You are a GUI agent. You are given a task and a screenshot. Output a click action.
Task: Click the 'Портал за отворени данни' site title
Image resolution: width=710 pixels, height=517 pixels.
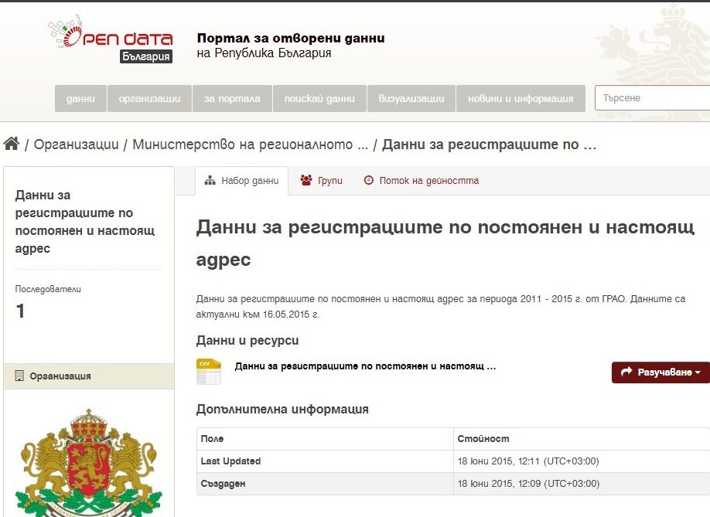[291, 38]
